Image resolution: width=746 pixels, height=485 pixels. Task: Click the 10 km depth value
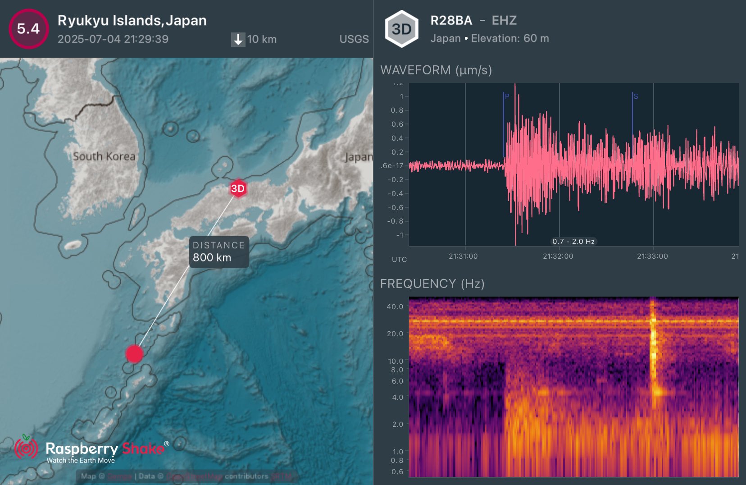(262, 39)
